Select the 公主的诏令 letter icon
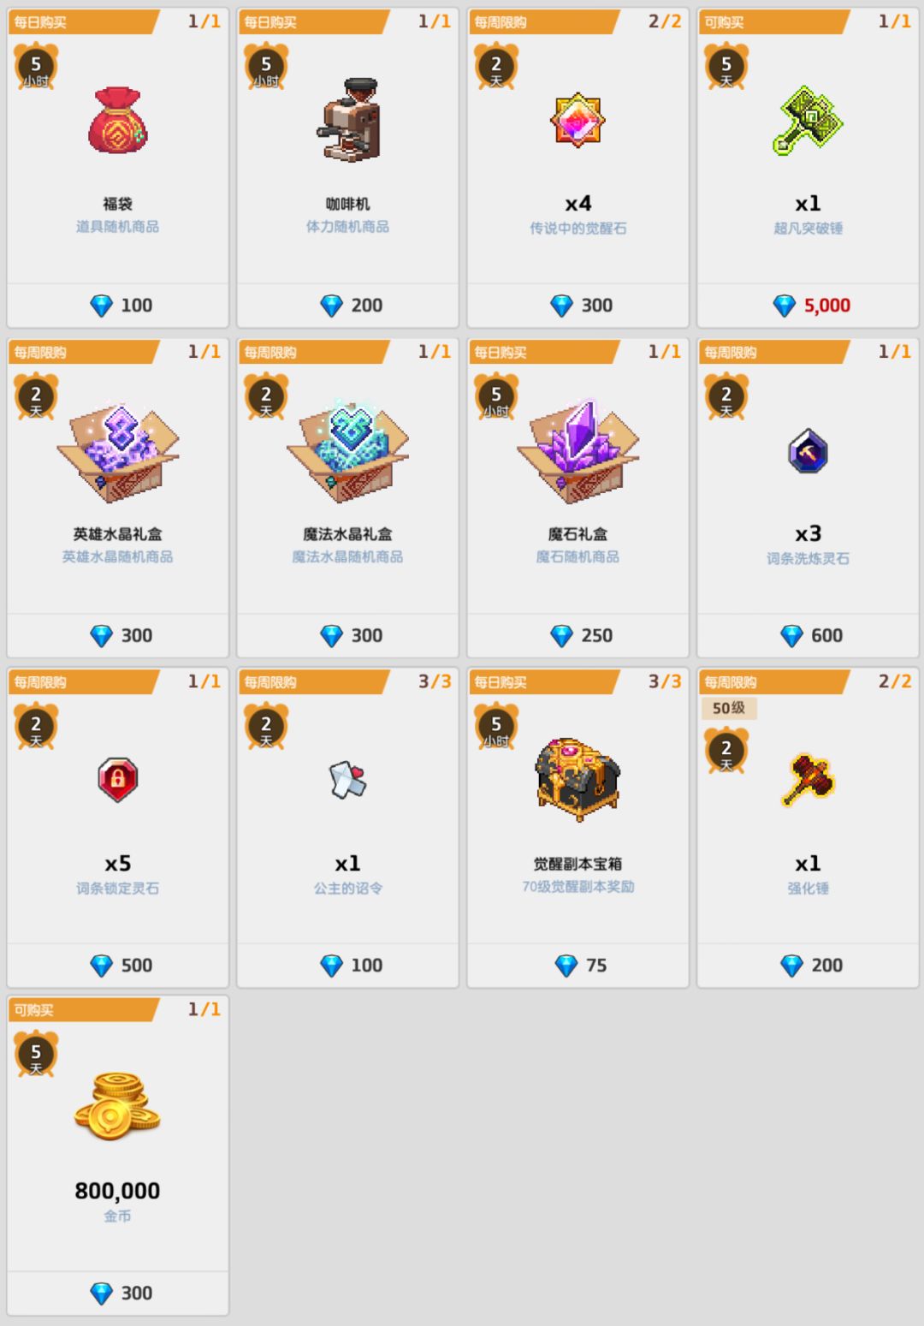The width and height of the screenshot is (924, 1326). (x=348, y=779)
